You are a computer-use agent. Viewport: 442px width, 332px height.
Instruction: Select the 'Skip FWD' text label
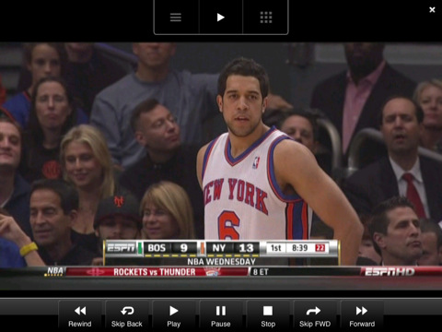[315, 324]
